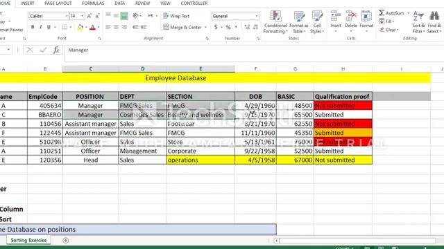Screen dimensions: 444x249
Task: Open the Font Color dropdown arrow
Action: pyautogui.click(x=99, y=27)
